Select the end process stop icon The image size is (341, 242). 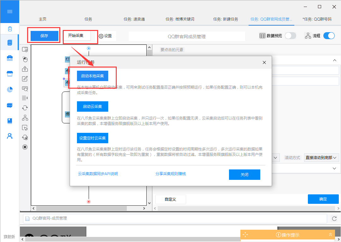pyautogui.click(x=25, y=147)
